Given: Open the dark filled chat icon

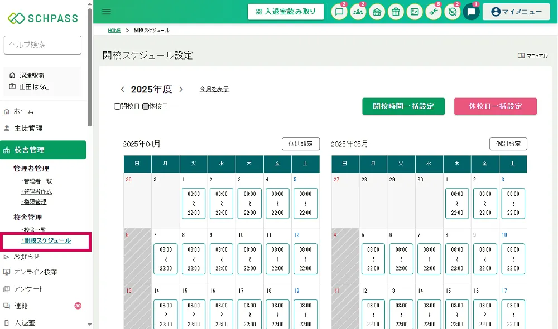Looking at the screenshot, I should [471, 12].
